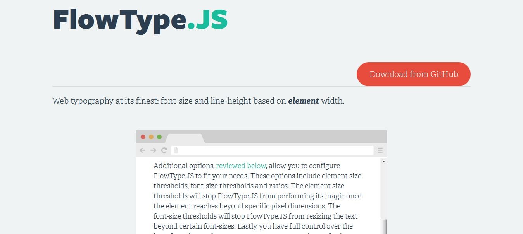Open the 'reviewed below' link

[241, 166]
